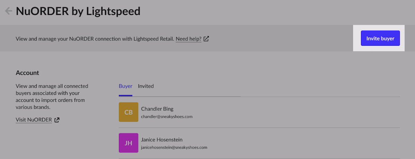Click the NuORDER by Lightspeed page heading

pyautogui.click(x=78, y=11)
